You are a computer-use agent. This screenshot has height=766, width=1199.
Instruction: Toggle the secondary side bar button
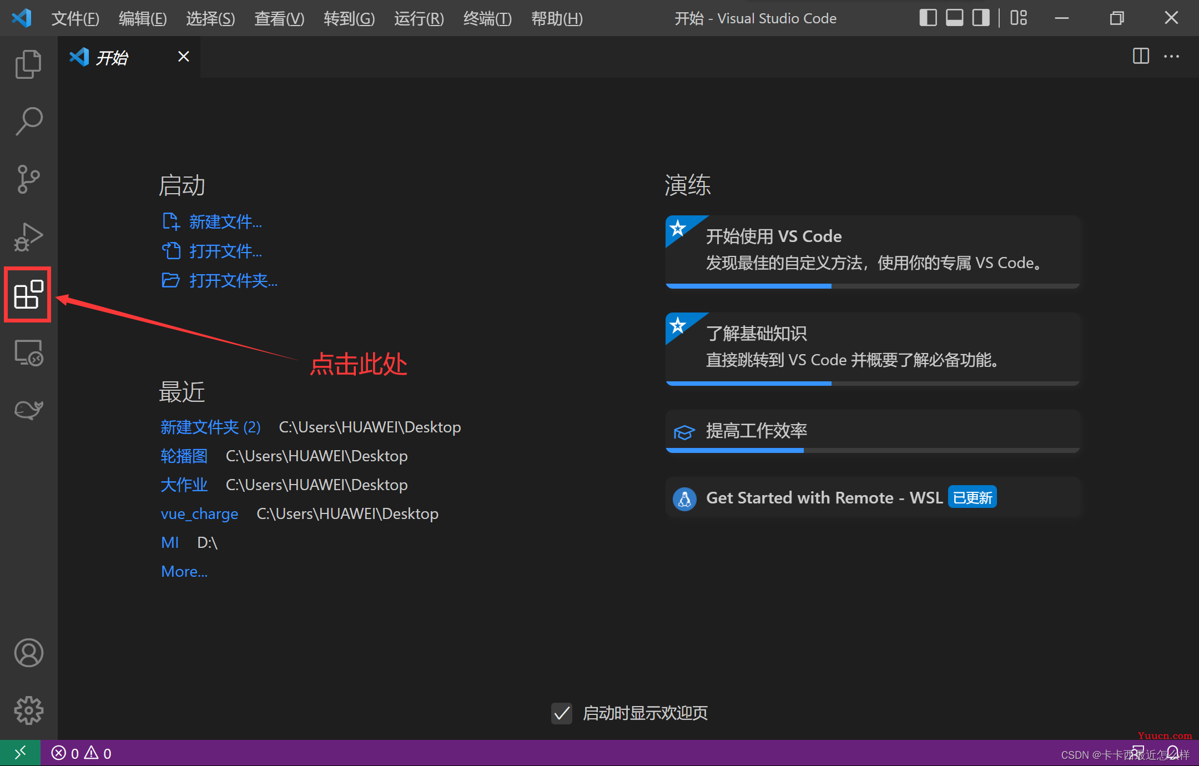click(x=981, y=18)
